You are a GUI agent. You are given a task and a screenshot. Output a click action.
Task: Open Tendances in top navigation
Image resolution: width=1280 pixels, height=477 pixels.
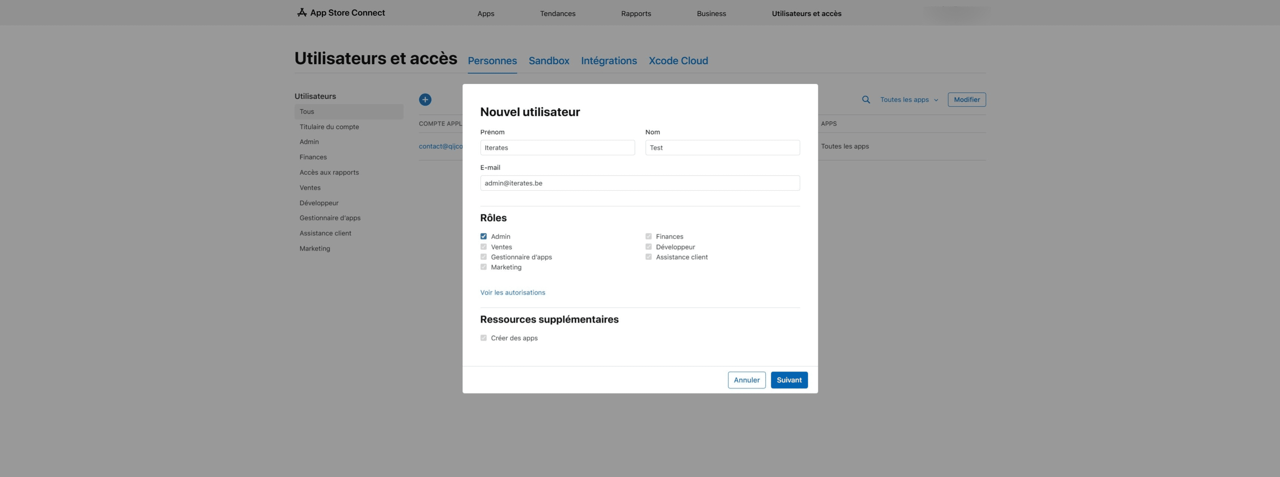(558, 13)
